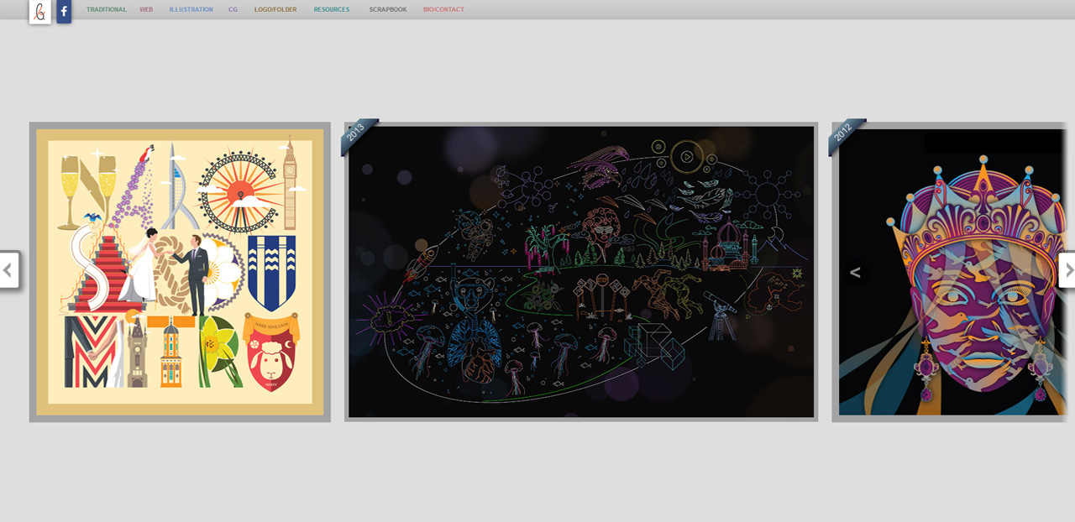Open the site logo home icon
Viewport: 1075px width, 522px height.
point(39,12)
